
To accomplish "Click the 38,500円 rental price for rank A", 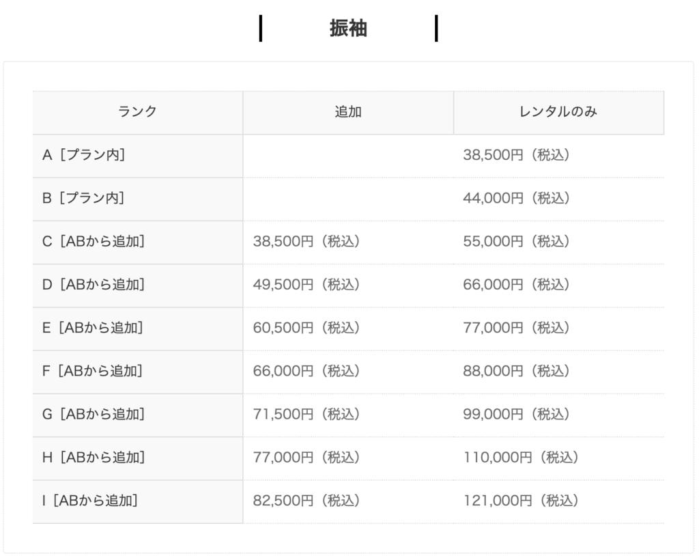I will (516, 155).
